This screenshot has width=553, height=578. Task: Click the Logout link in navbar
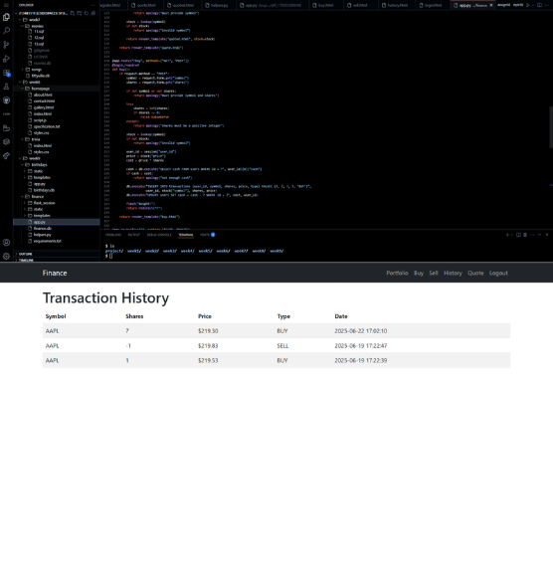click(498, 274)
